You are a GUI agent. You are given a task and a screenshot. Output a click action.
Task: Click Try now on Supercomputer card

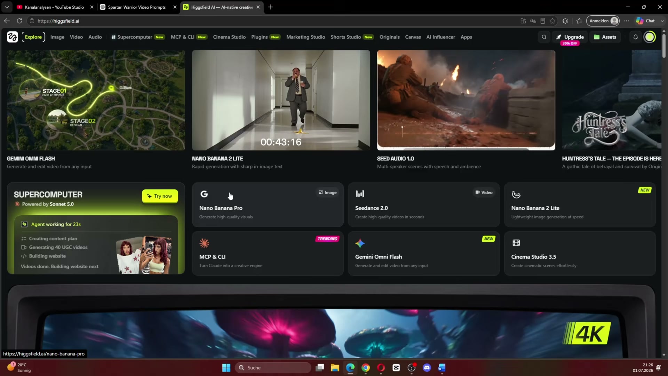[x=160, y=196]
